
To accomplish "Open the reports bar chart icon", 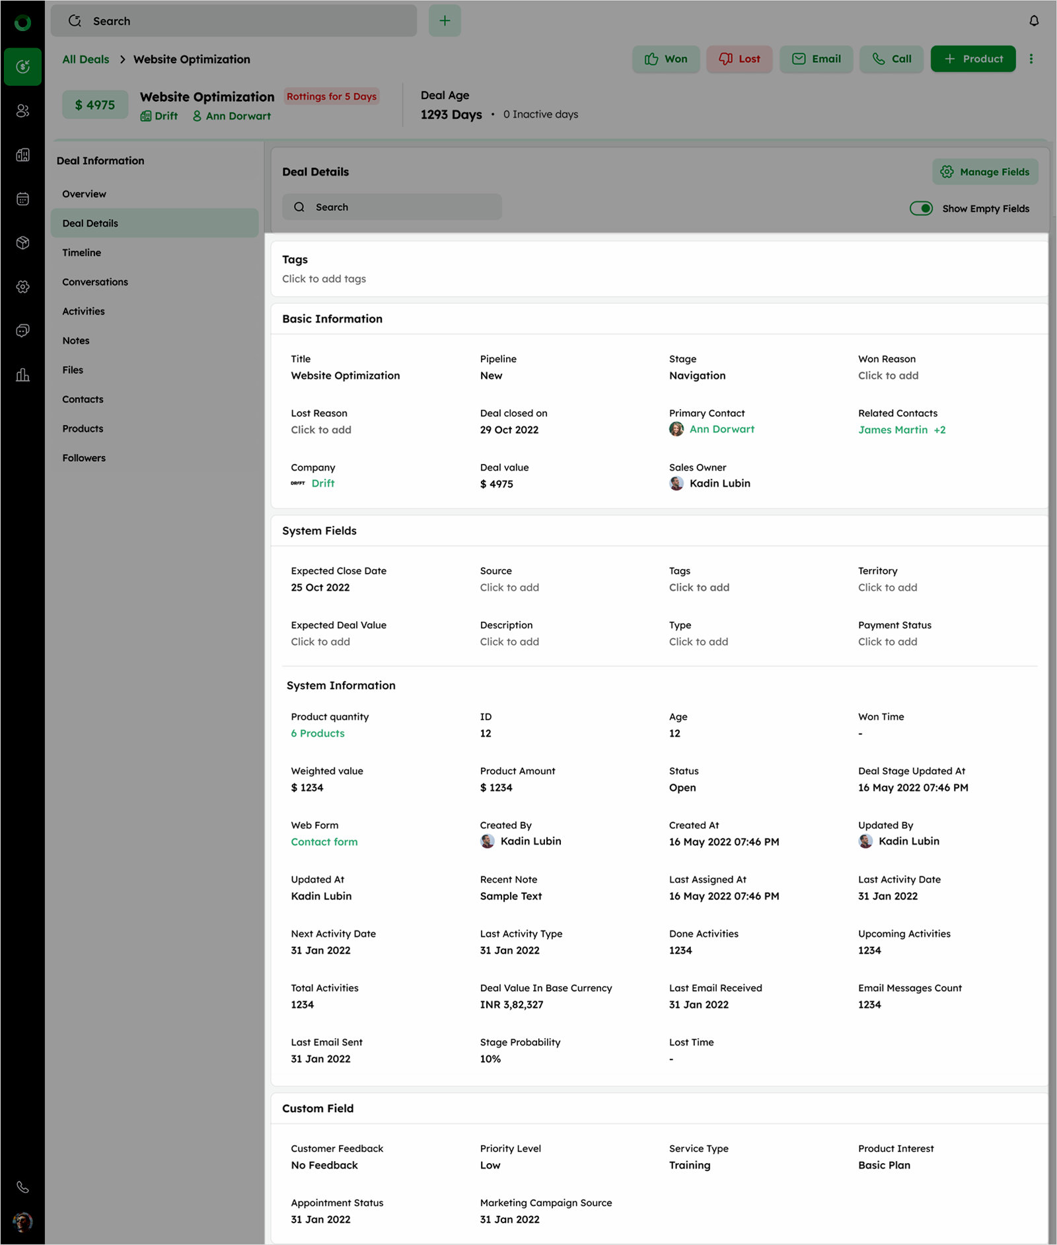I will (x=22, y=375).
